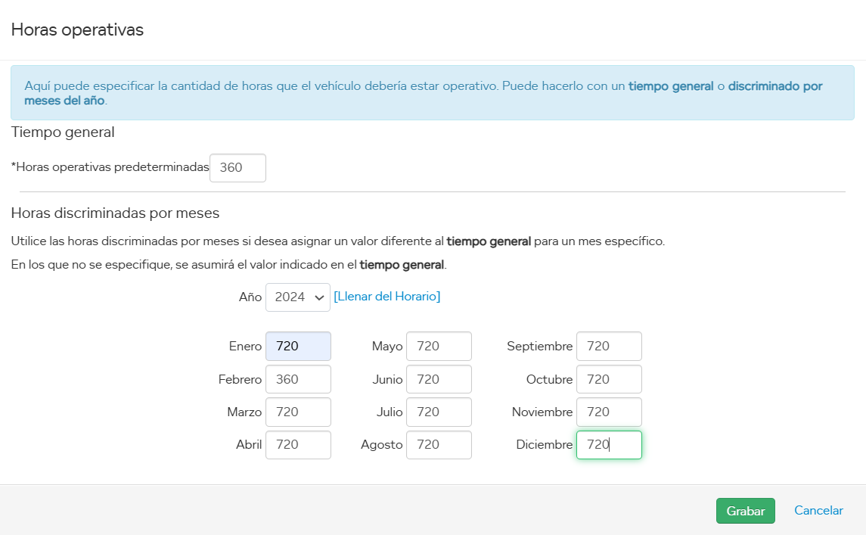
Task: Click the blue information banner text
Action: 424,92
